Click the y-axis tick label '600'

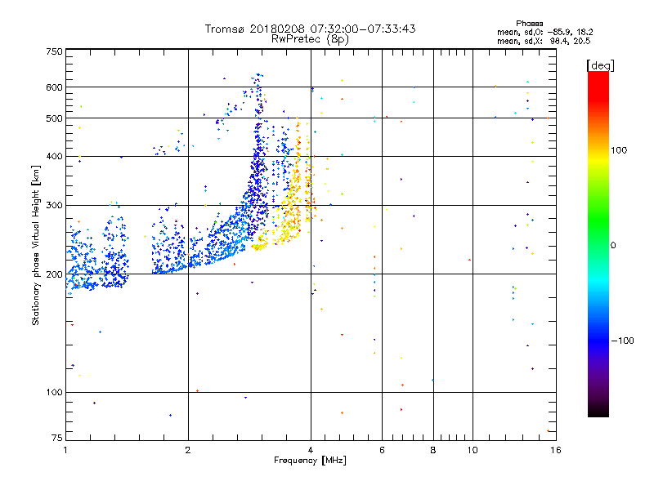(55, 87)
